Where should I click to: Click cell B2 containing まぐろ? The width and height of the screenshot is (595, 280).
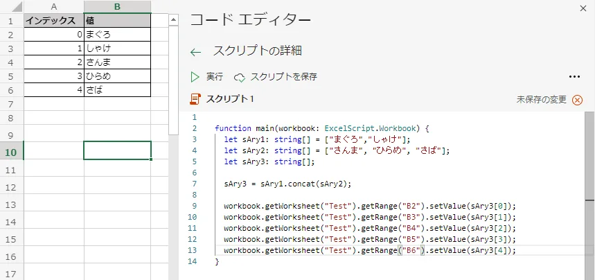(x=116, y=34)
